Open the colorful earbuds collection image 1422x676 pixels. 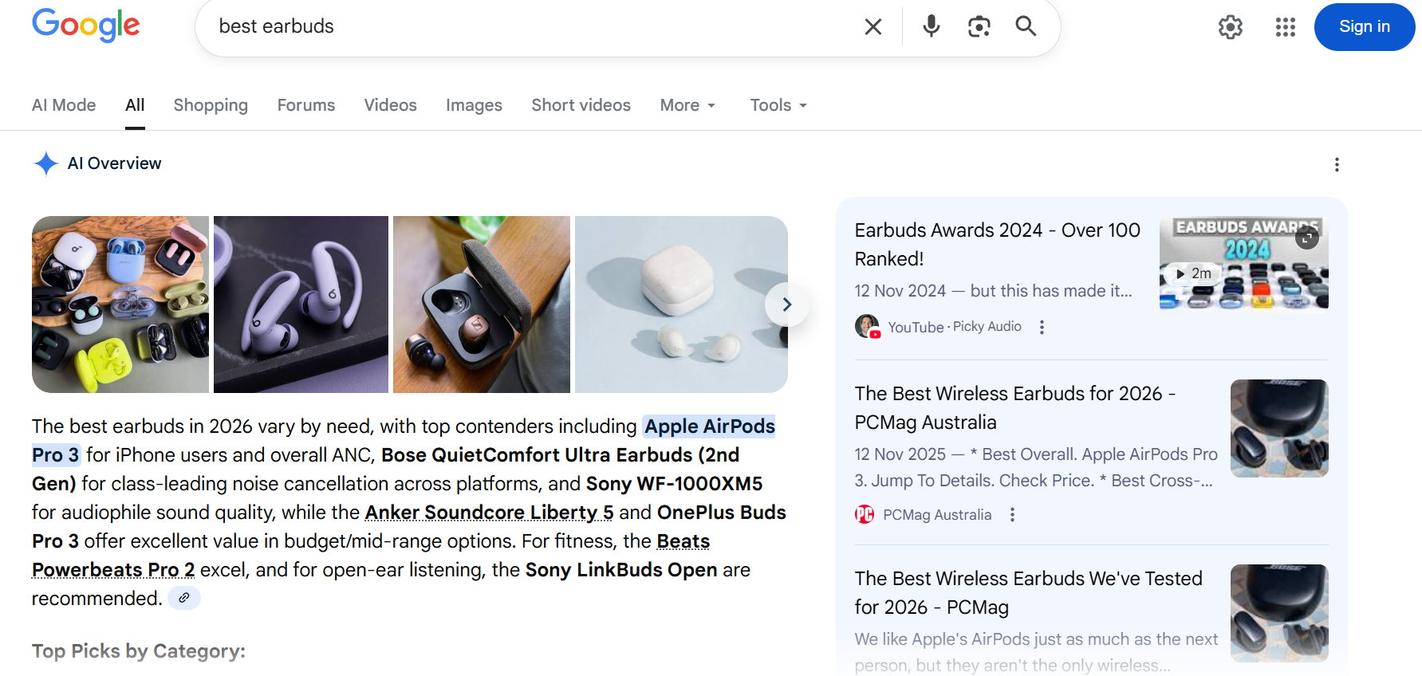tap(120, 305)
